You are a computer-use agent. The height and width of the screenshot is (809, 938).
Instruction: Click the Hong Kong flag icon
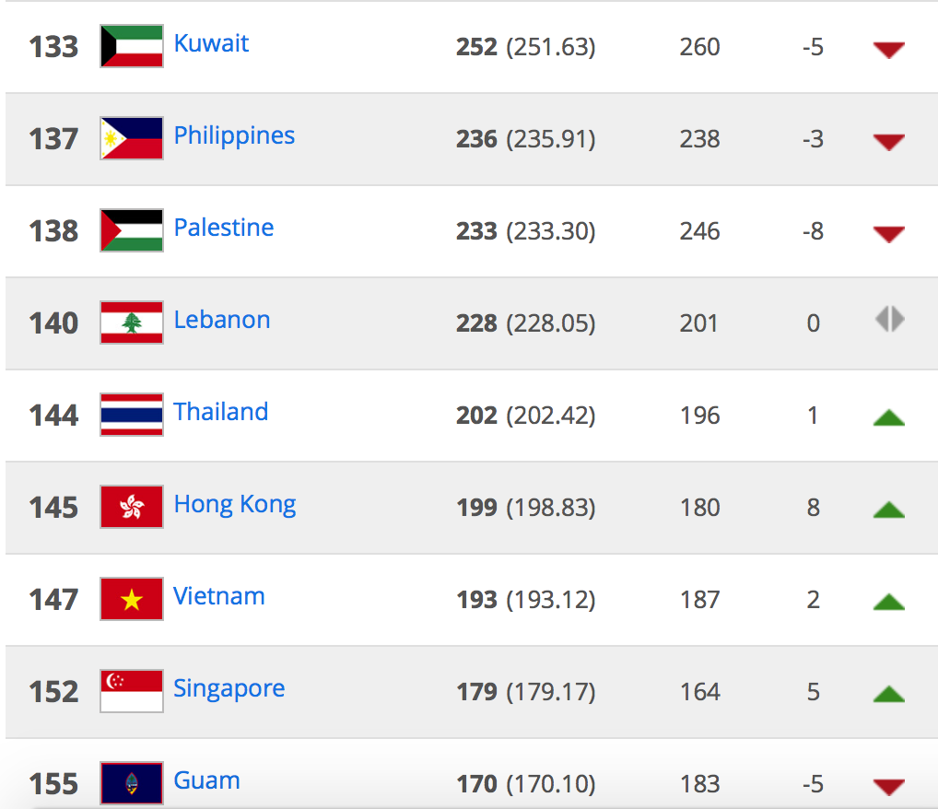pos(131,507)
